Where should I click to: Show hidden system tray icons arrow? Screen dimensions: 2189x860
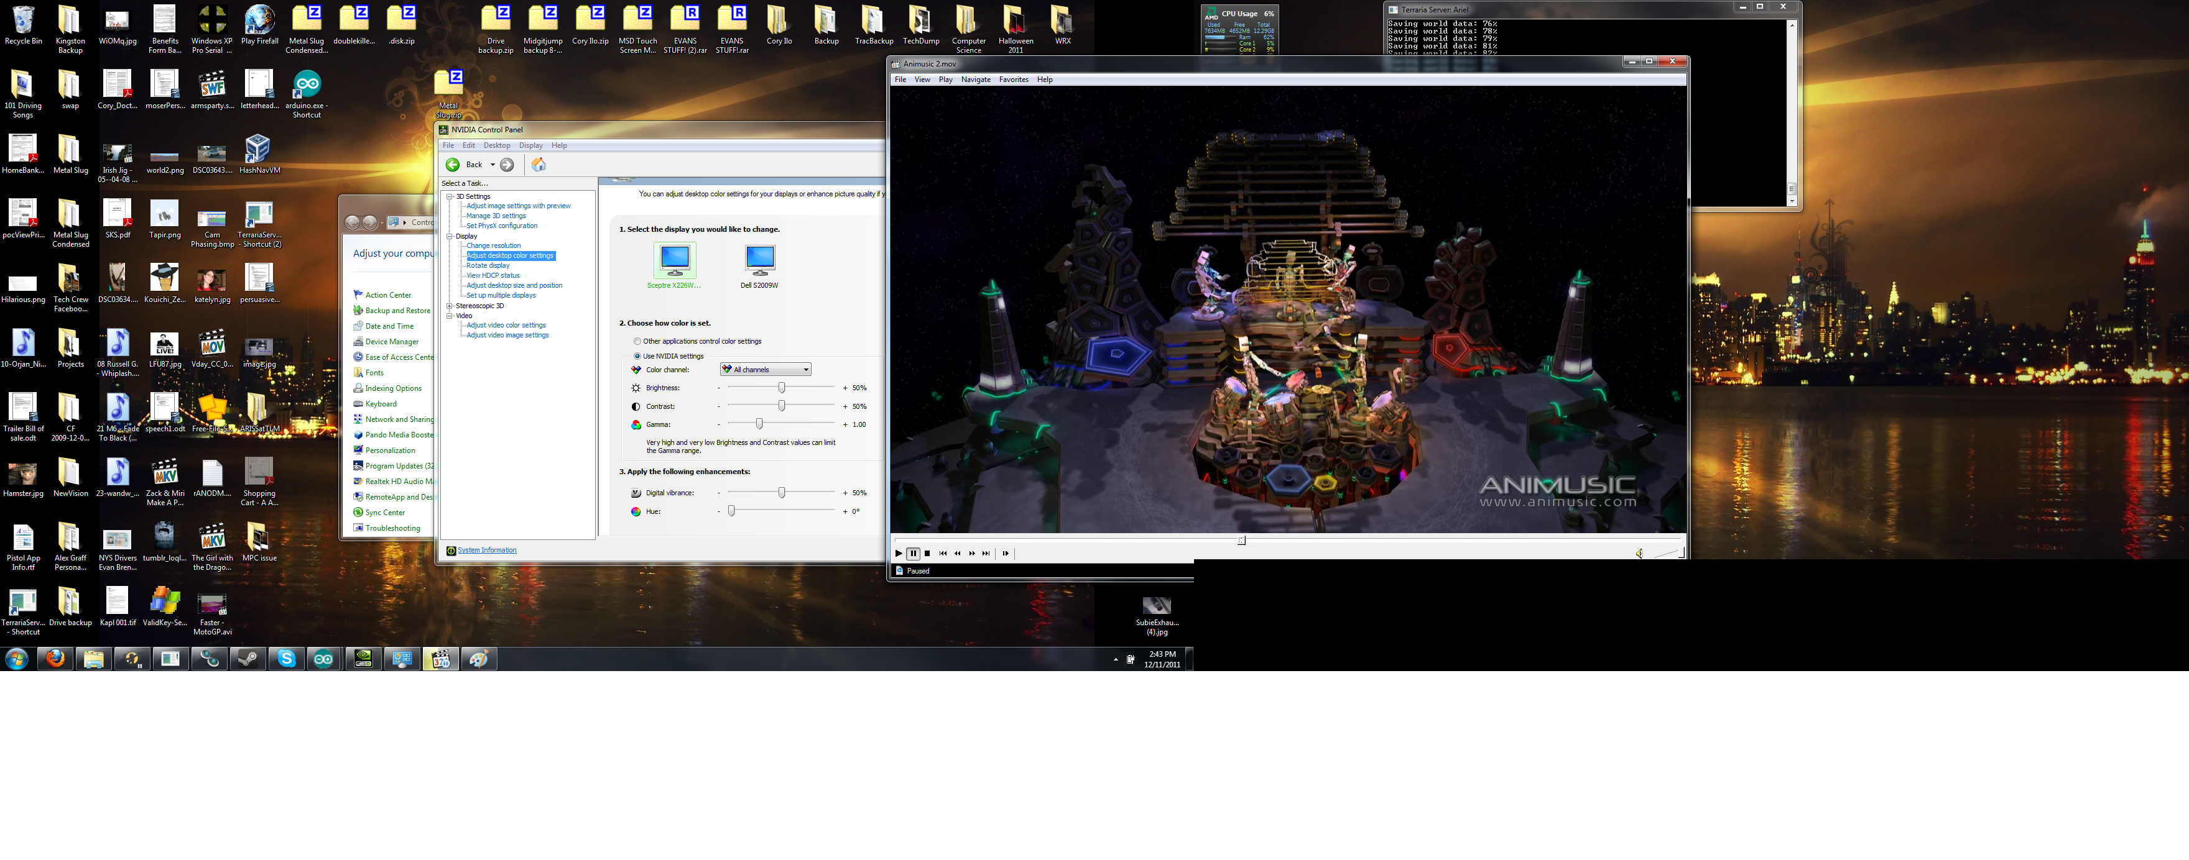(1116, 660)
